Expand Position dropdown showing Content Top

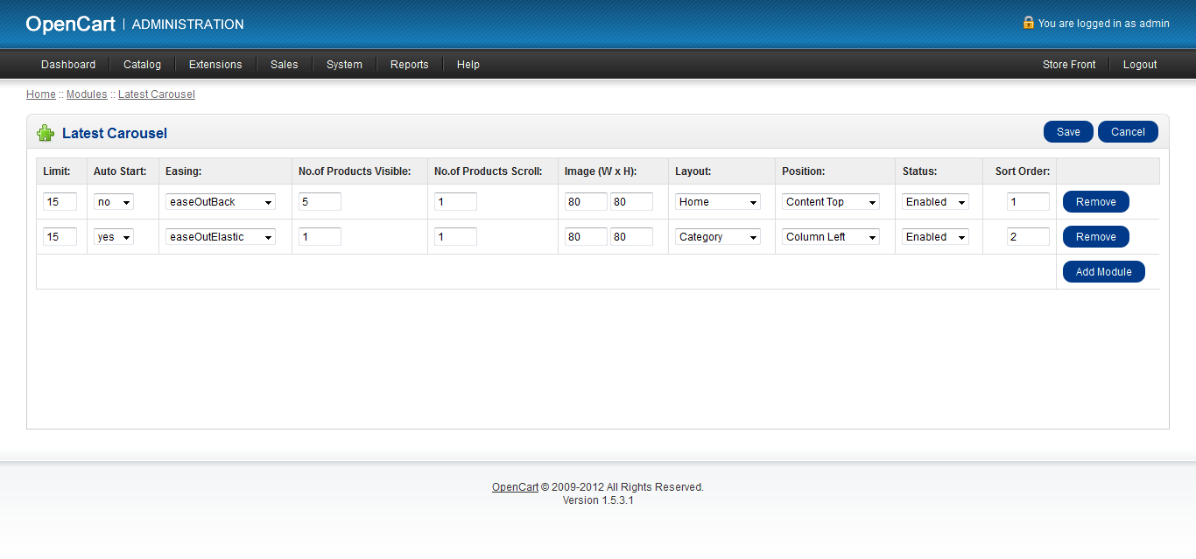pos(830,202)
